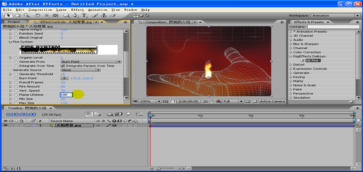Click the viewer current time 0:00:00:00 button
Viewport: 363px width, 172px height.
point(188,101)
